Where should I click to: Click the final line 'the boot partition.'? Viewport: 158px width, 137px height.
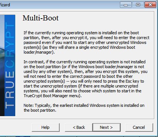point(40,110)
